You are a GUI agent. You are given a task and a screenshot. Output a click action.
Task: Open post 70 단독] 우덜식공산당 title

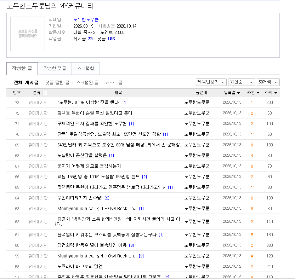[109, 134]
